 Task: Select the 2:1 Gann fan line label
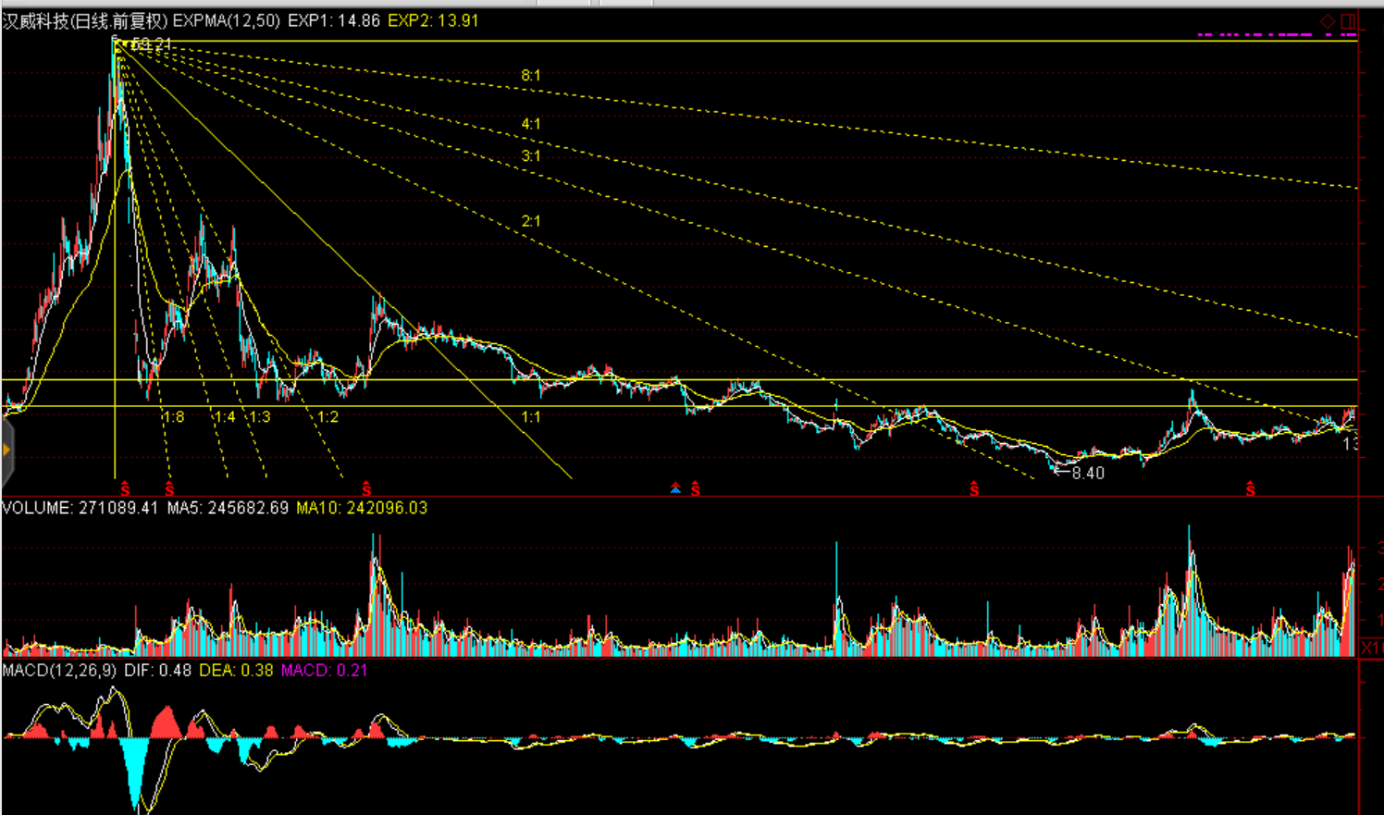pyautogui.click(x=530, y=221)
